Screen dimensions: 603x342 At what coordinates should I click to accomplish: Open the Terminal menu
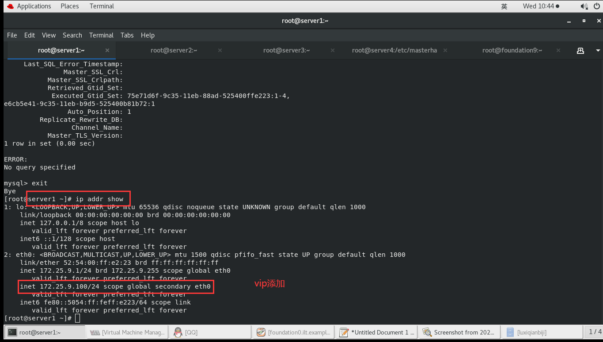point(101,35)
